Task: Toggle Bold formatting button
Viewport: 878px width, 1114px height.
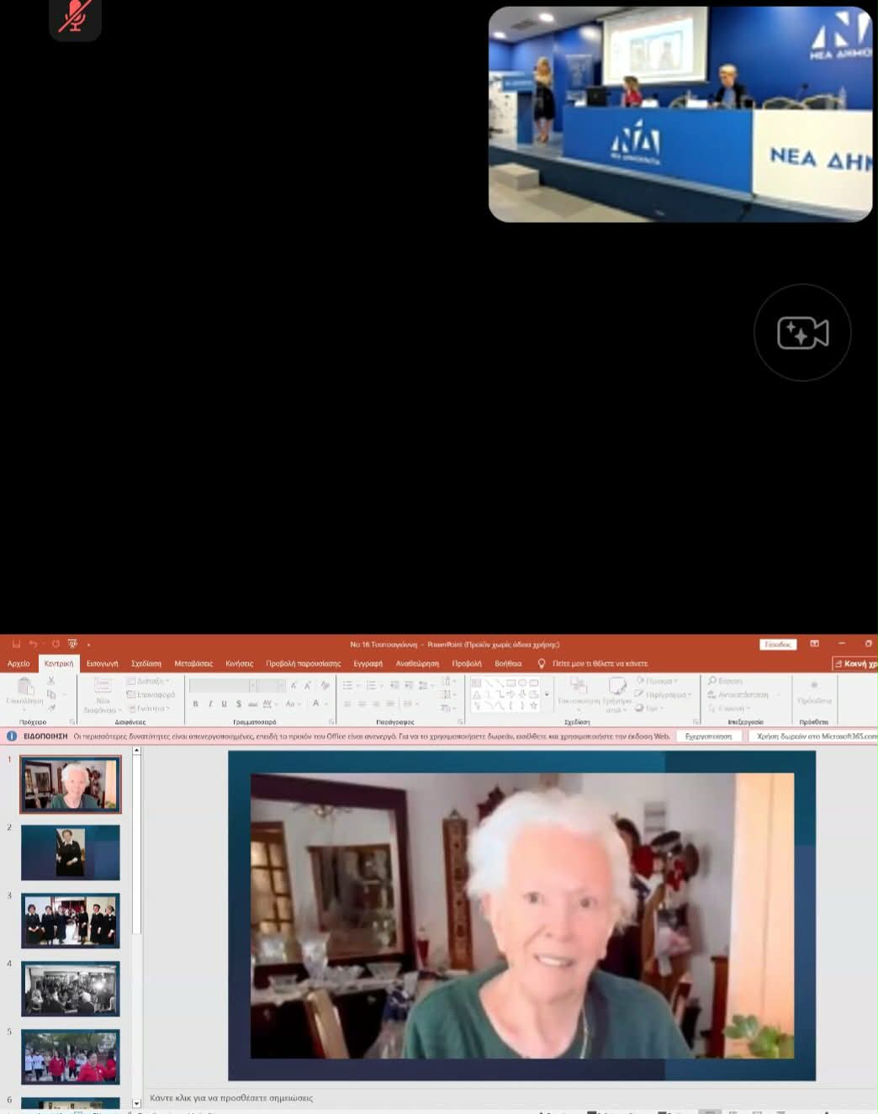Action: [x=195, y=704]
